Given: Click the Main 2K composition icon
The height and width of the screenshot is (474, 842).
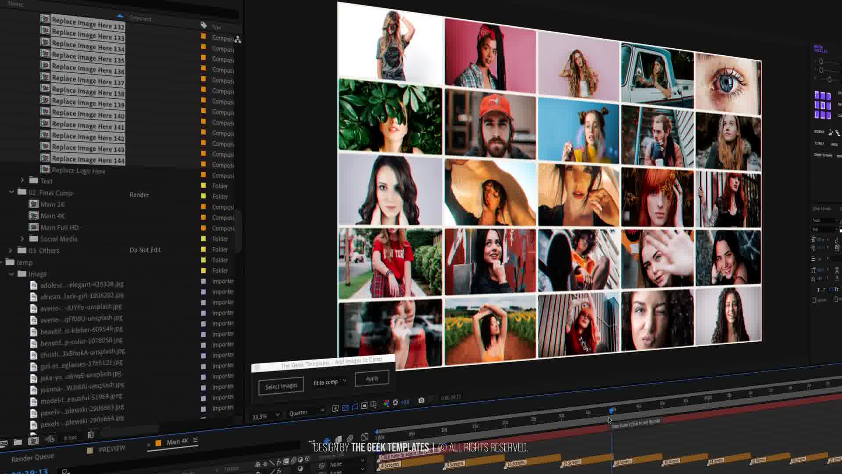Looking at the screenshot, I should [x=33, y=204].
